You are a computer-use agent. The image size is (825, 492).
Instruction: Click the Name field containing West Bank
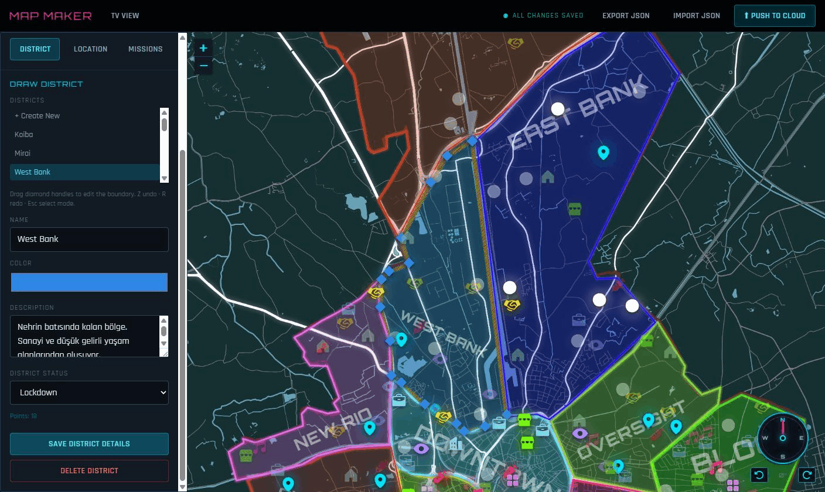(89, 240)
